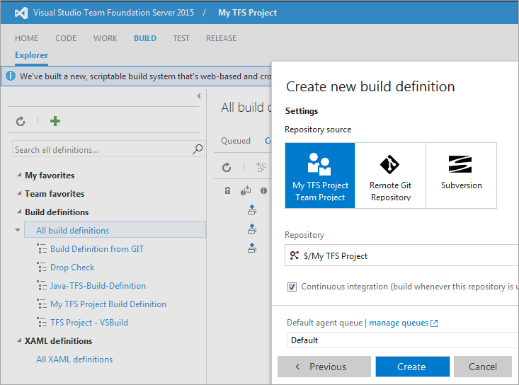Screen dimensions: 519x385
Task: Click the search magnifier icon
Action: click(x=198, y=149)
